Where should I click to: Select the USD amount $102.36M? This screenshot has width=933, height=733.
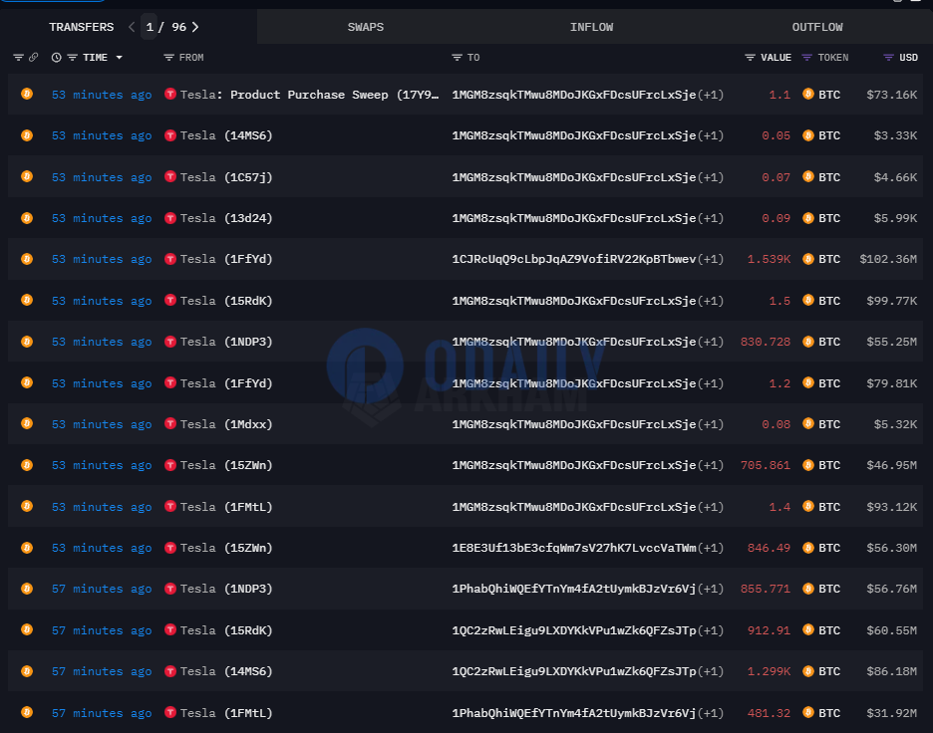(x=888, y=259)
